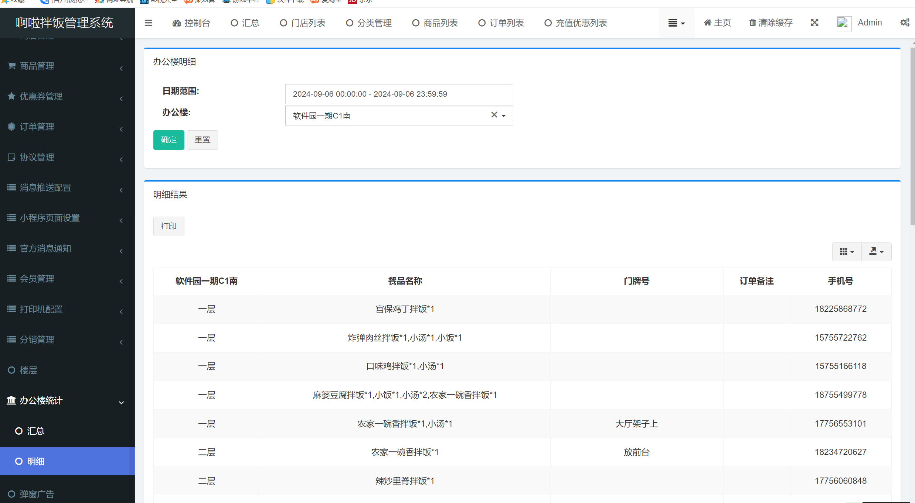Screen dimensions: 915x503
Task: Select the 口味鸡拌饭*1,小汤*1 cell
Action: pos(405,366)
